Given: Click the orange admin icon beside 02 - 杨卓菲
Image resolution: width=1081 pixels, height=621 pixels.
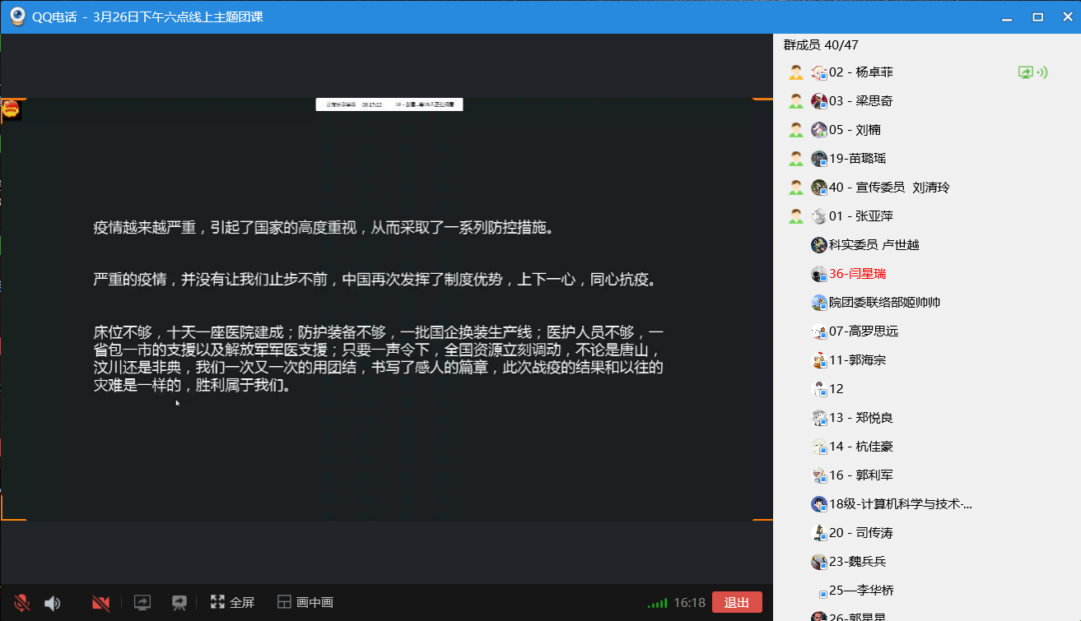Looking at the screenshot, I should 796,72.
